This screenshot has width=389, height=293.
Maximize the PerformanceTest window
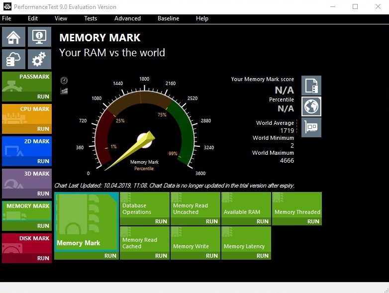(x=355, y=6)
